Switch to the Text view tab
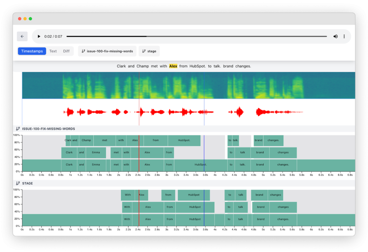This screenshot has height=252, width=368. (x=53, y=51)
